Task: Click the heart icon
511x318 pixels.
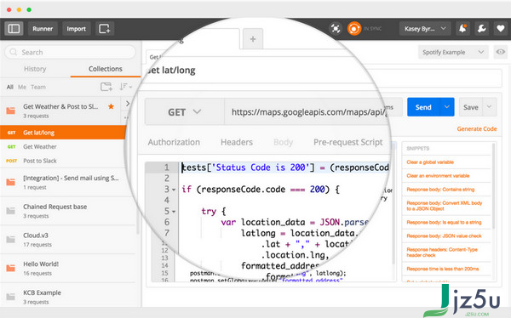Action: pos(501,29)
